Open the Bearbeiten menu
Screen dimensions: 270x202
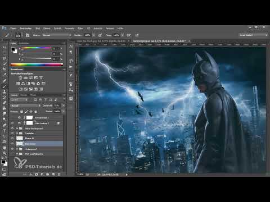pos(26,28)
